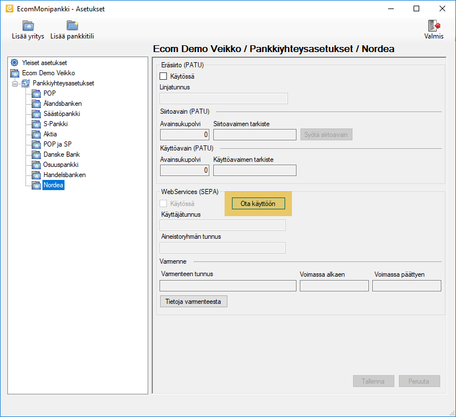Select the highlighted Nordea entry
Image resolution: width=456 pixels, height=417 pixels.
point(53,185)
